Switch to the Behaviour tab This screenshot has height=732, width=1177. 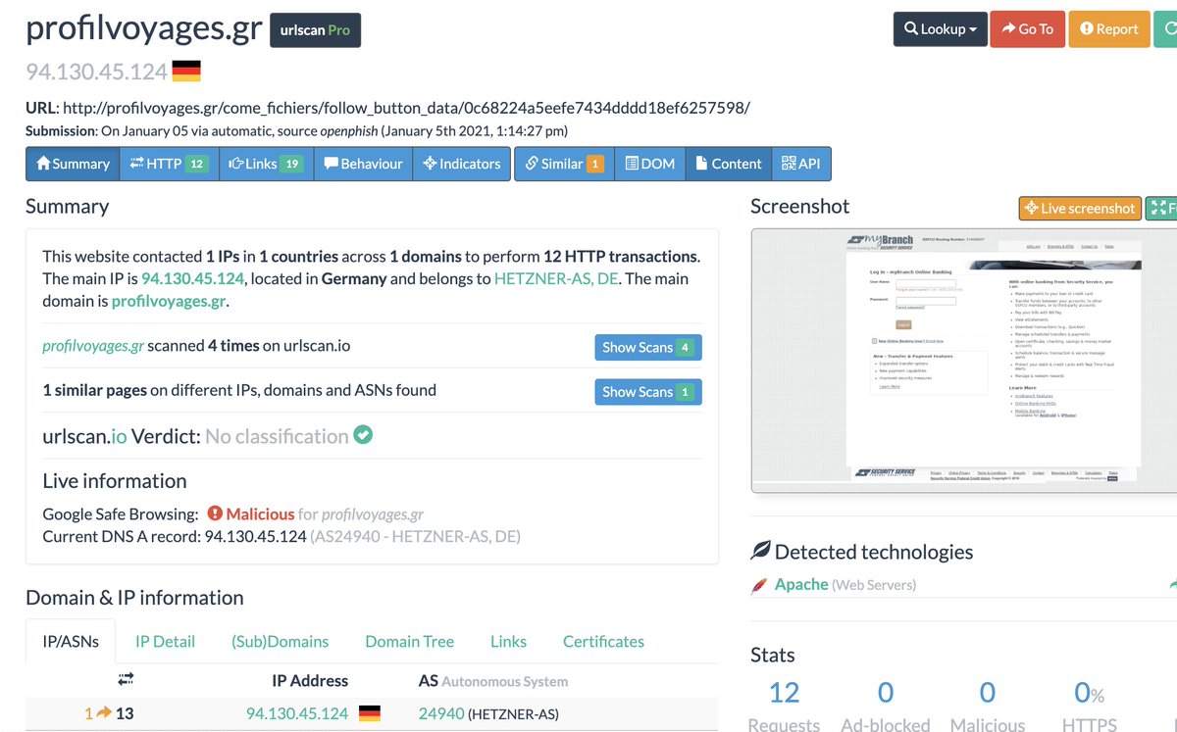pos(363,164)
